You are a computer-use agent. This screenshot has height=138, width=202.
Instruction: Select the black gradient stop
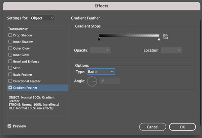99,39
